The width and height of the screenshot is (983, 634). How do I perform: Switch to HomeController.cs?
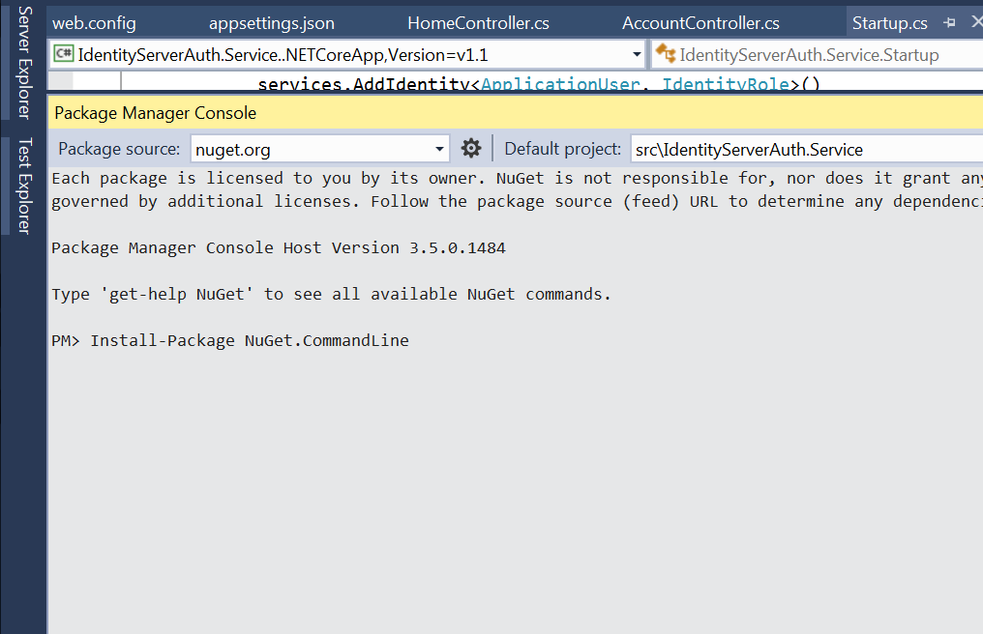point(477,22)
